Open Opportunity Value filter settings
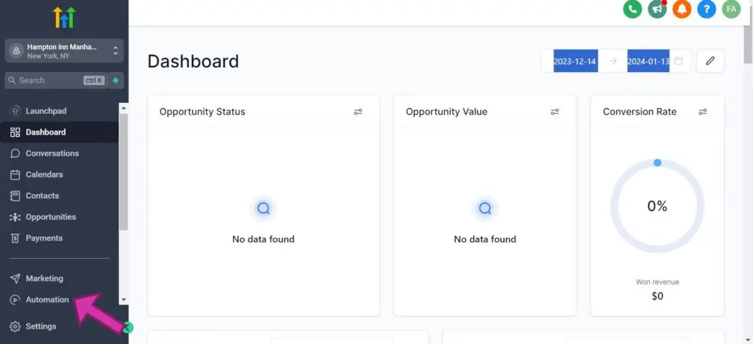This screenshot has width=753, height=344. (555, 112)
